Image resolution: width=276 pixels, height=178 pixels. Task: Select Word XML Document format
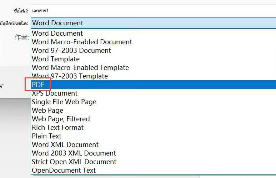[x=153, y=144]
